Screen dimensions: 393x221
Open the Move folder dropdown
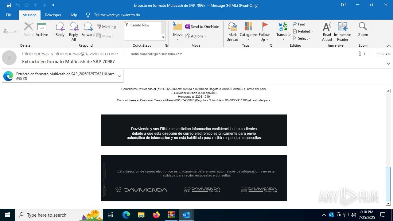[x=177, y=32]
